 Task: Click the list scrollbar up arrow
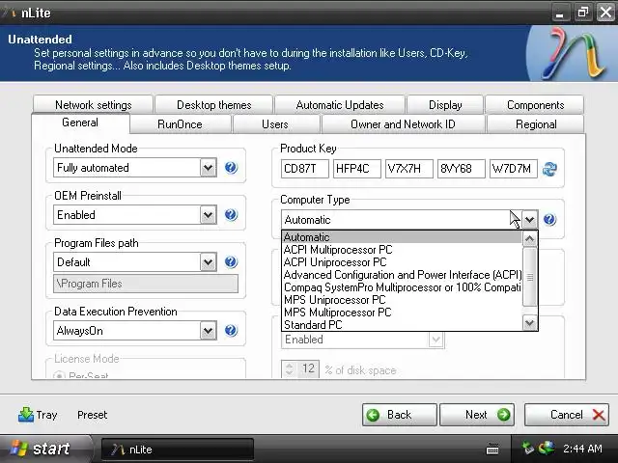coord(530,238)
